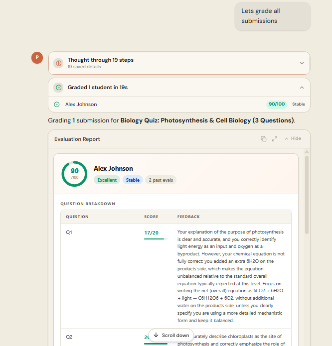The height and width of the screenshot is (346, 332).
Task: Click the Stable label in the student row
Action: (299, 104)
